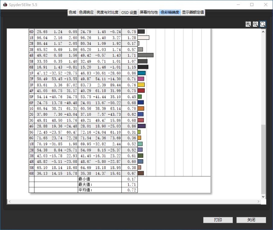Click the 6H brown color bar
Screen dimensions: 273x230
(x=141, y=173)
